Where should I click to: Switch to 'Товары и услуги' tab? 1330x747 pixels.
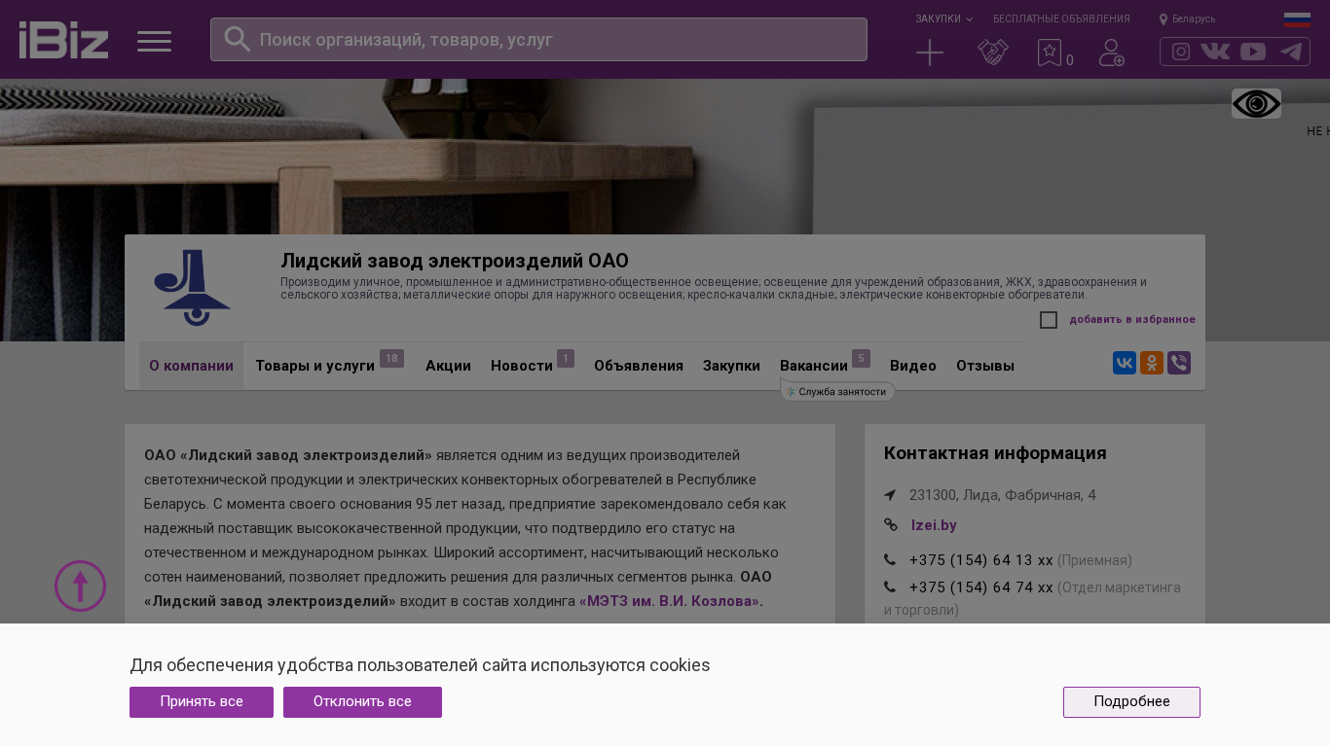(x=315, y=366)
